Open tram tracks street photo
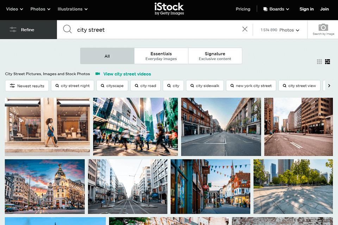338x225 pixels. 127,186
